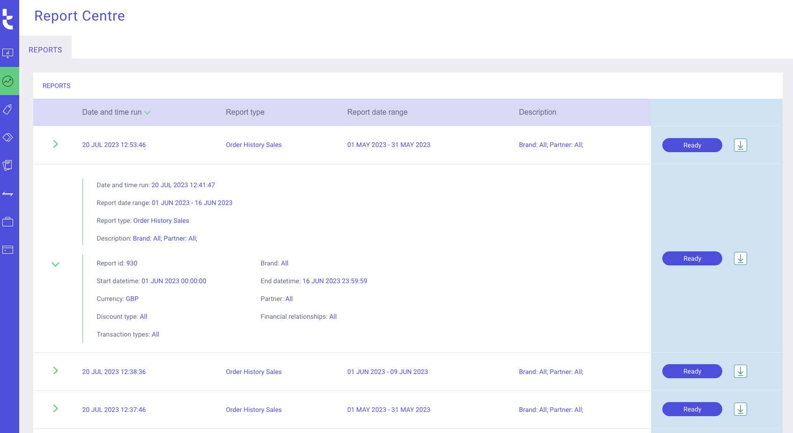Screen dimensions: 793x433
Task: Expand the 20 JUL 2023 12:37:46 row
Action: point(55,409)
